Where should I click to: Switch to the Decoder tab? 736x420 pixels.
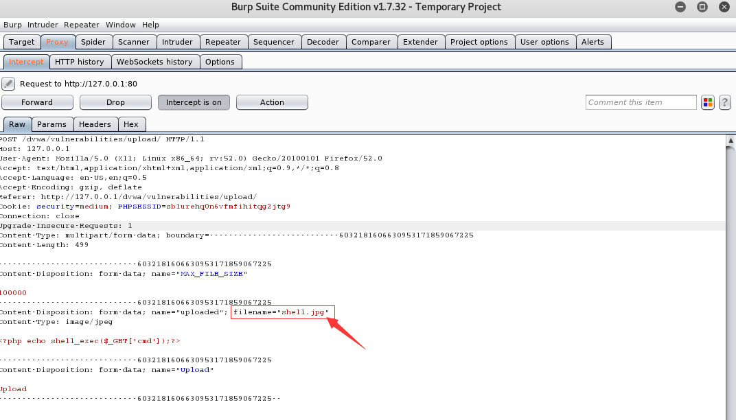[323, 42]
